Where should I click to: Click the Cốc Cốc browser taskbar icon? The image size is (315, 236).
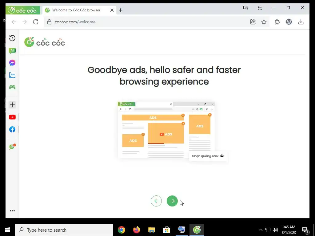click(197, 230)
